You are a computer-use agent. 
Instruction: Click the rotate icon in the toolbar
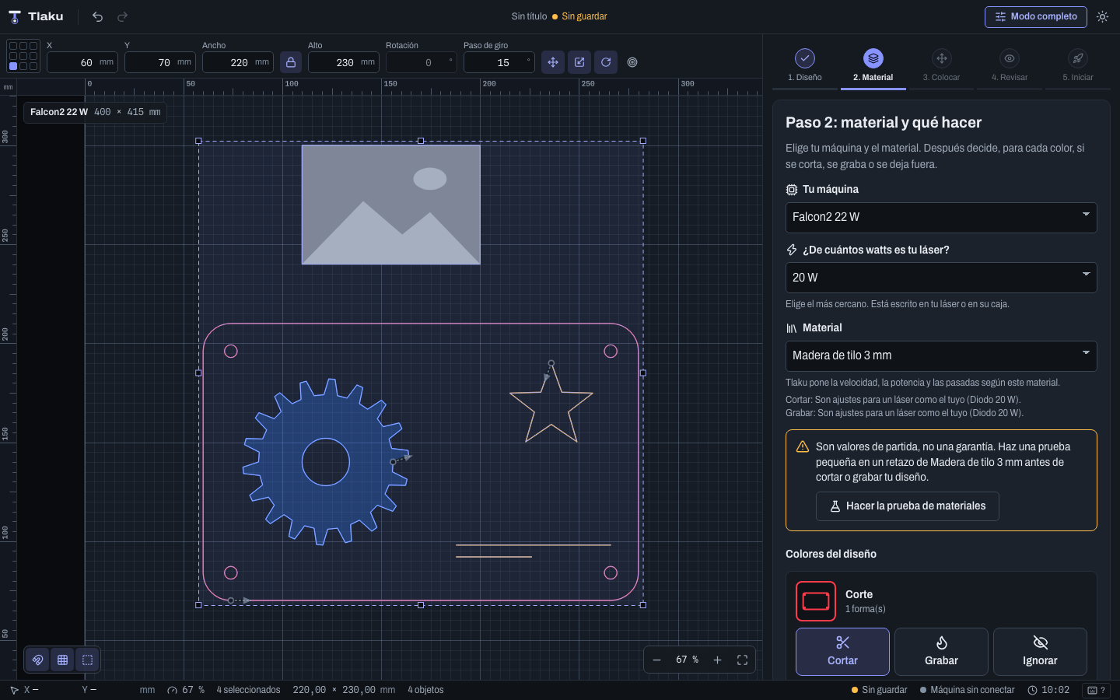click(606, 62)
